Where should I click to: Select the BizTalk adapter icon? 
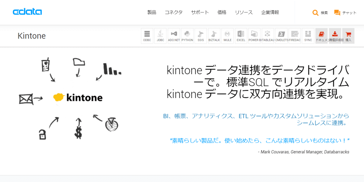[214, 36]
